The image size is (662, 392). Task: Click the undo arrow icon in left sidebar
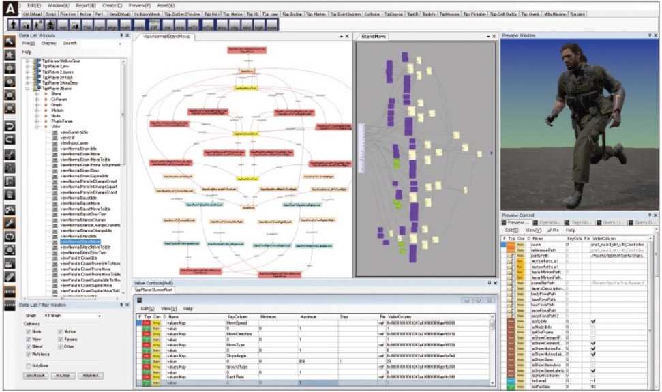(10, 125)
